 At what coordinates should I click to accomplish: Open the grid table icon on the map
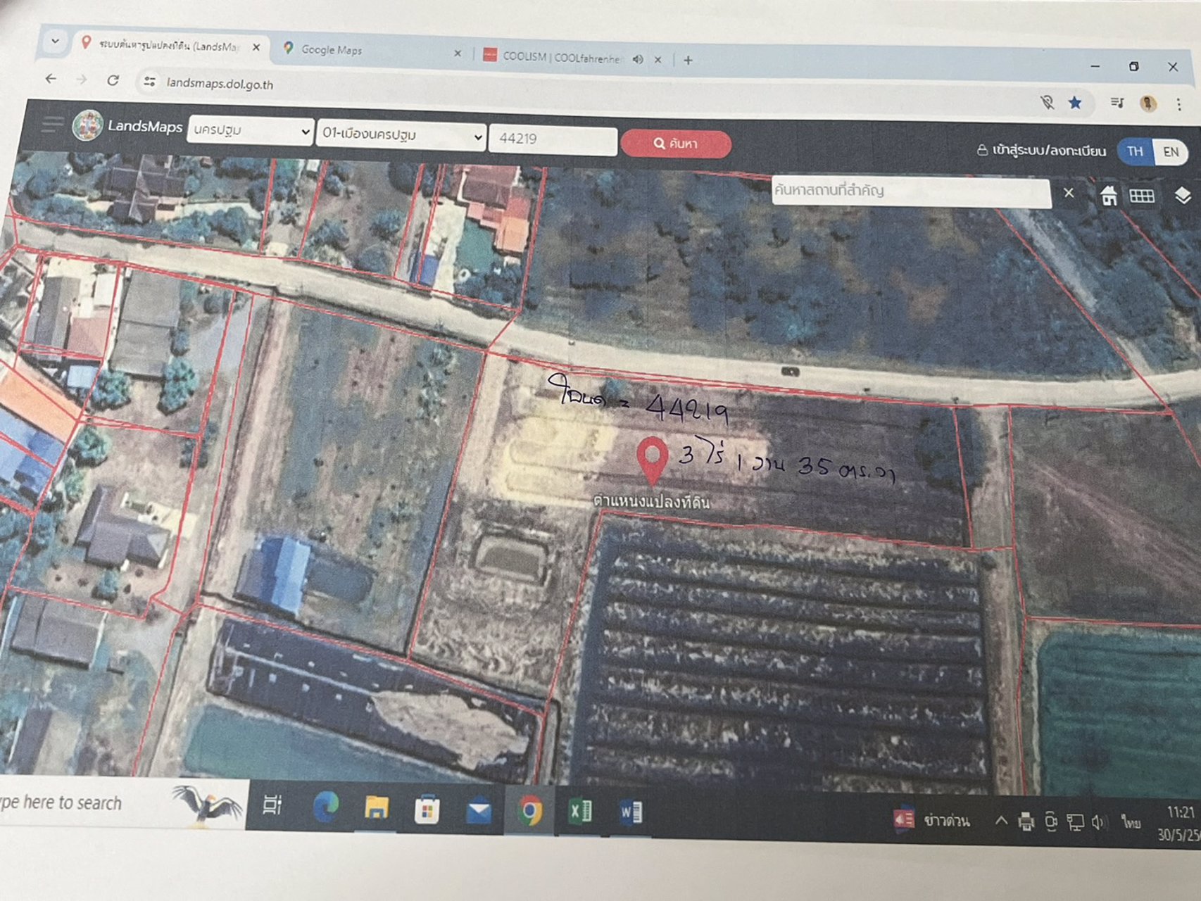point(1142,196)
